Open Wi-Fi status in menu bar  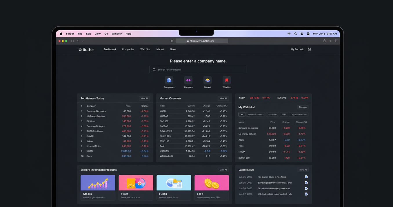coord(289,34)
